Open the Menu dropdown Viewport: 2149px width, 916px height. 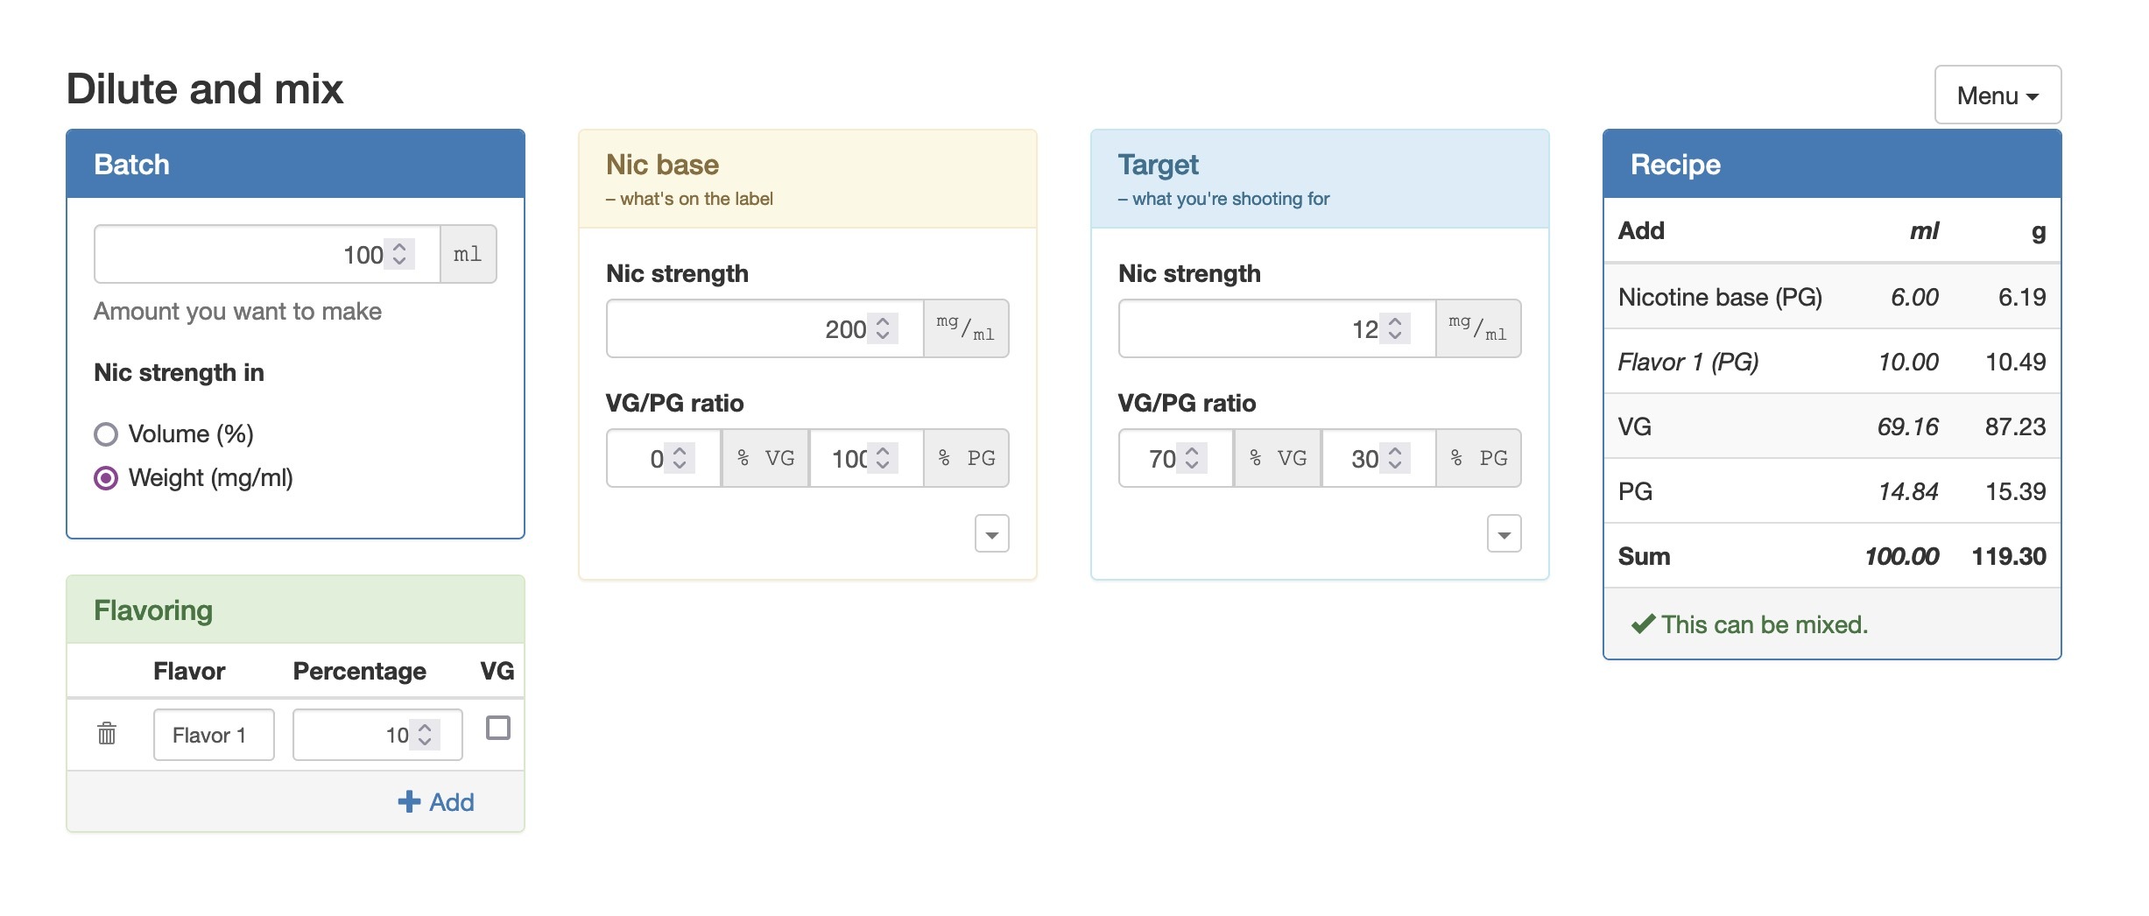click(x=1997, y=95)
